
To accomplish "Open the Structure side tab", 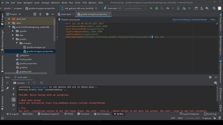I will (2, 84).
